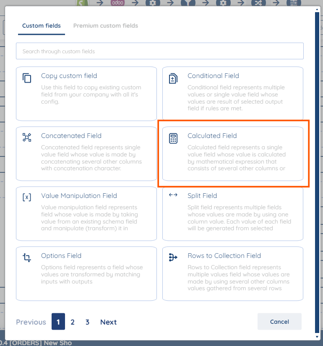This screenshot has height=346, width=323.
Task: Click the odoo icon behind the dialog
Action: pos(117,3)
